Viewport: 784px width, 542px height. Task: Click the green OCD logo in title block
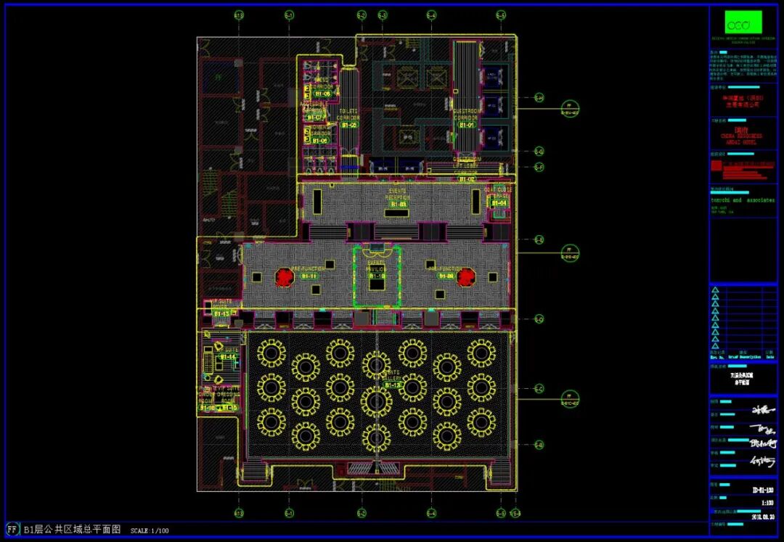coord(743,22)
